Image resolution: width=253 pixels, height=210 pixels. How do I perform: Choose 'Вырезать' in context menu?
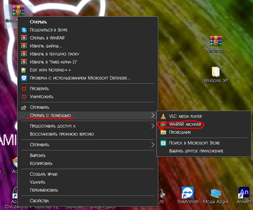pyautogui.click(x=88, y=155)
